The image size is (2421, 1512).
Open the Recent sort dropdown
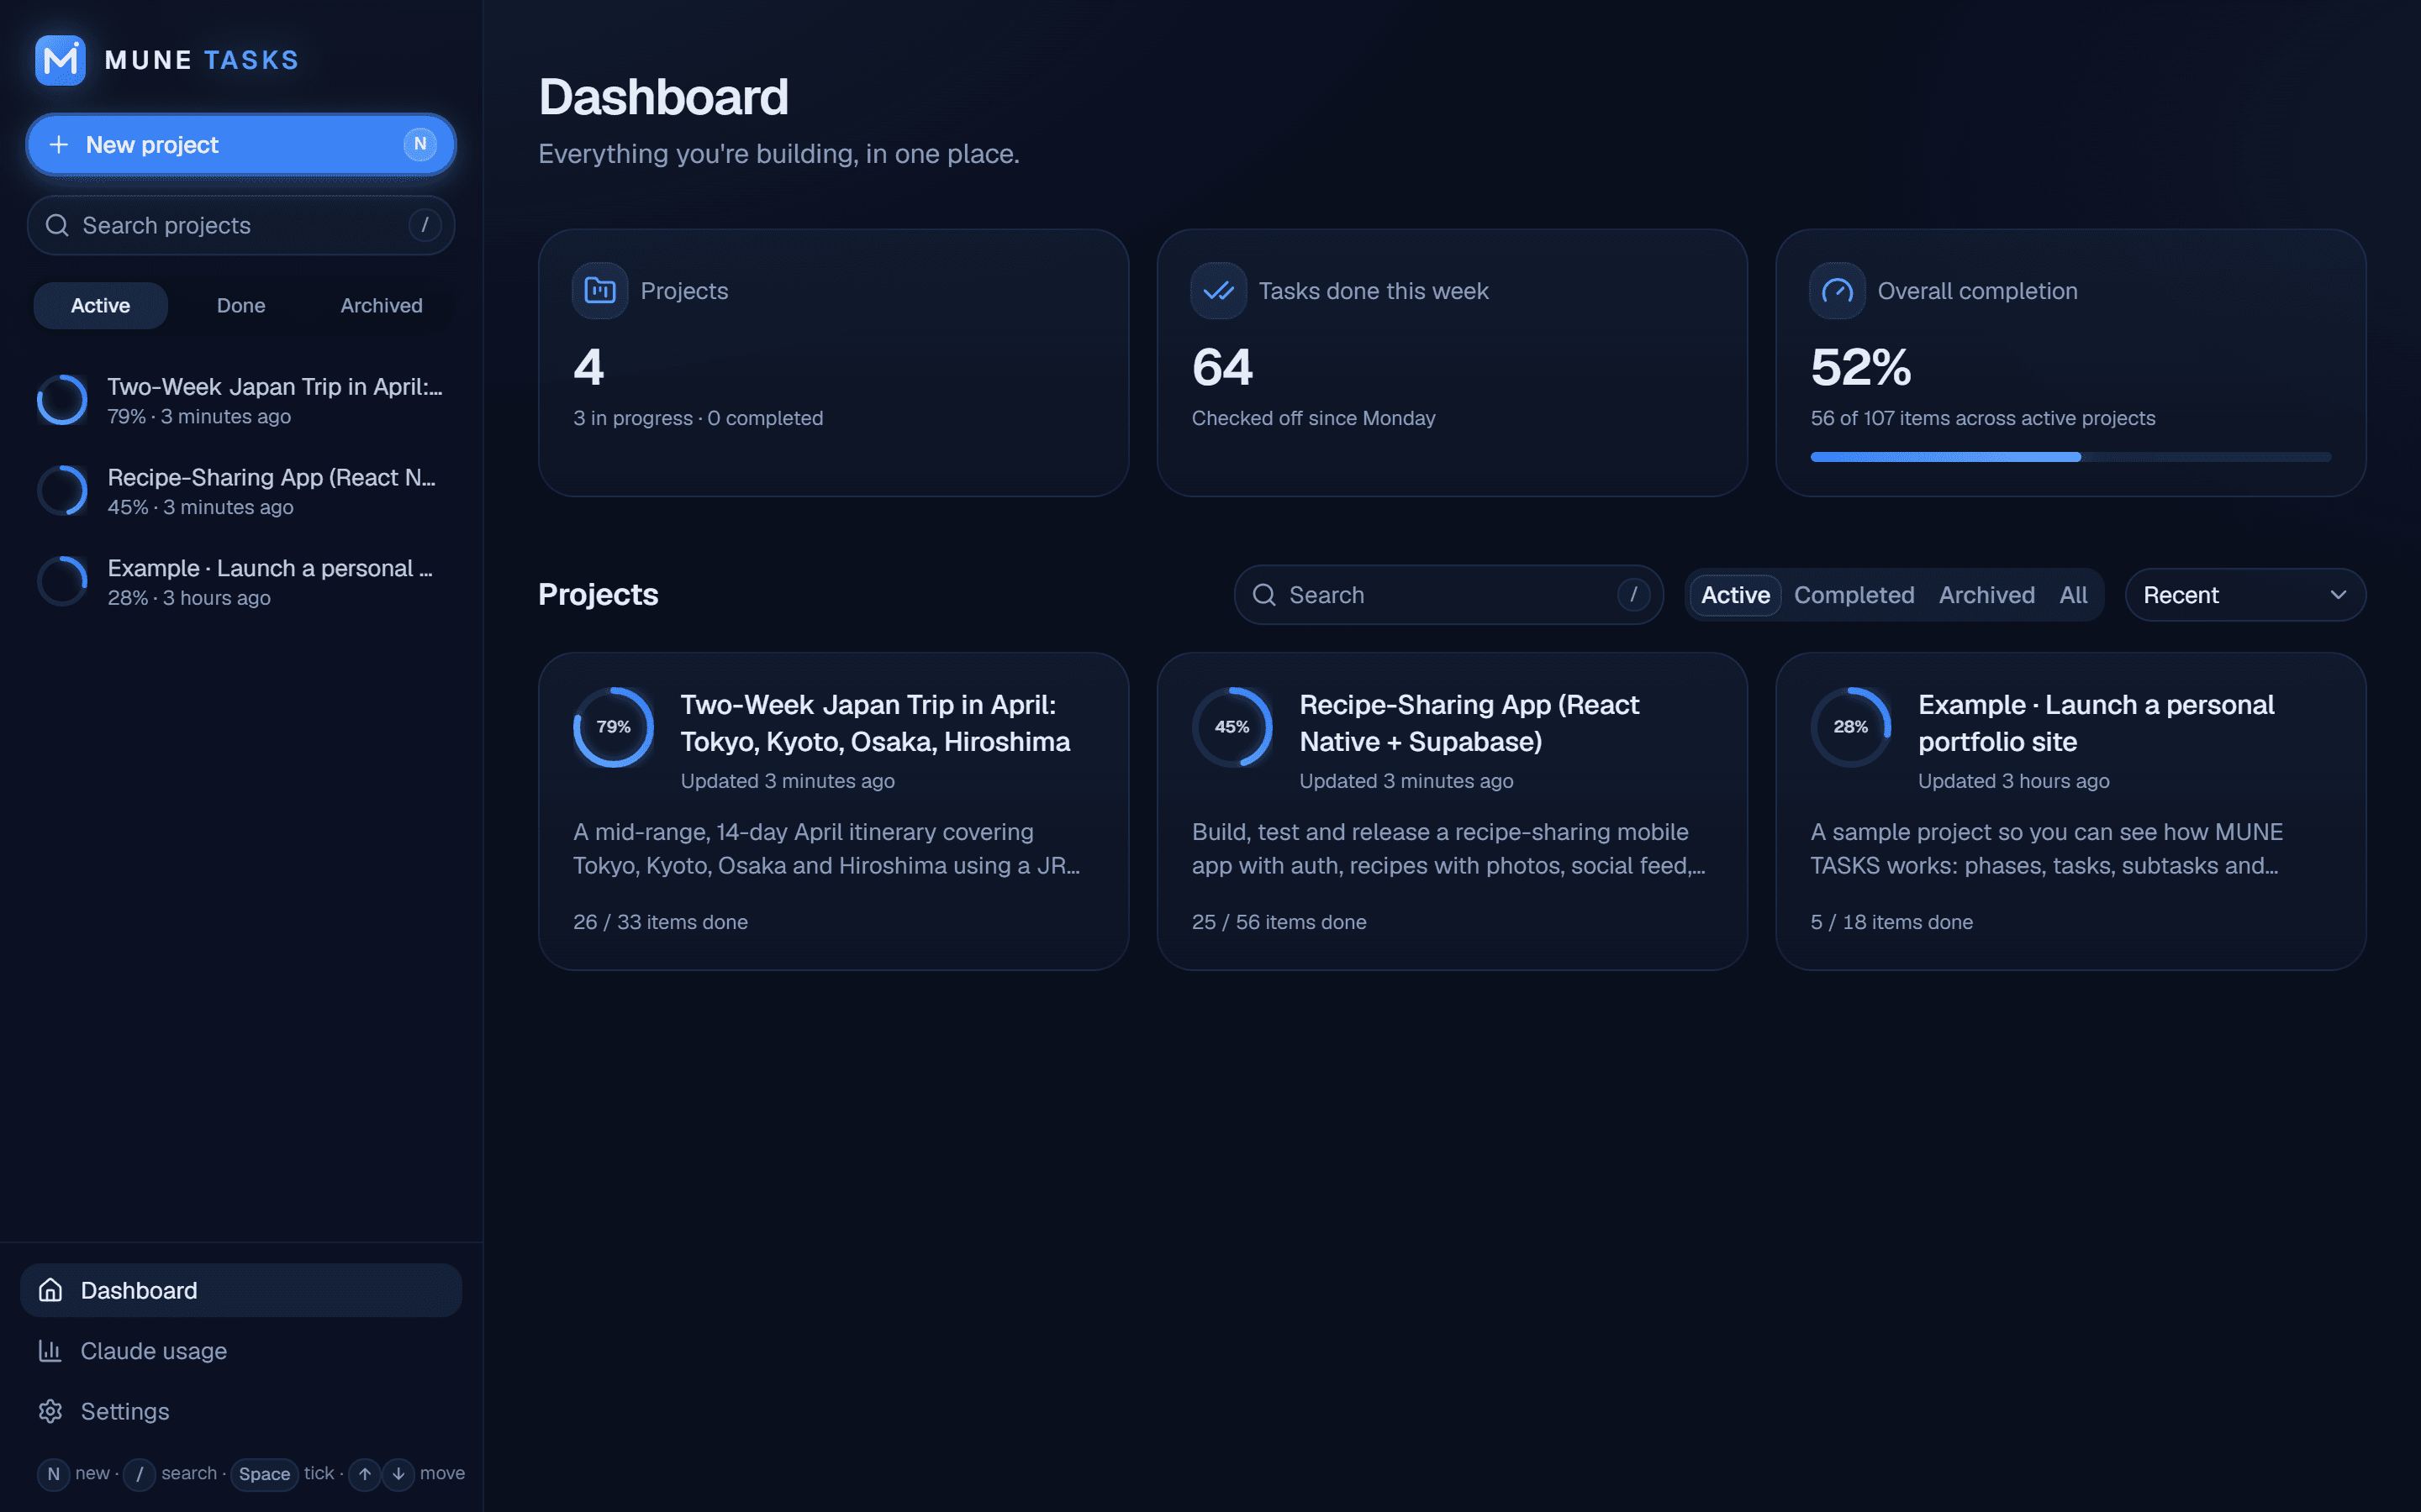coord(2245,595)
